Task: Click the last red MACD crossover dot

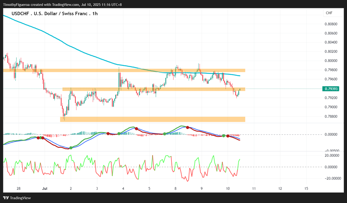Action: (x=228, y=136)
